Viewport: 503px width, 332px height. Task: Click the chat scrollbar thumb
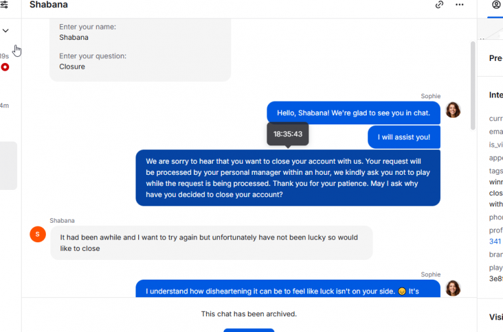473,85
